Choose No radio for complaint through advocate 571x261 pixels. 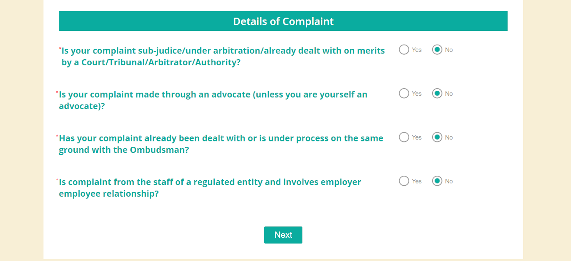click(437, 94)
